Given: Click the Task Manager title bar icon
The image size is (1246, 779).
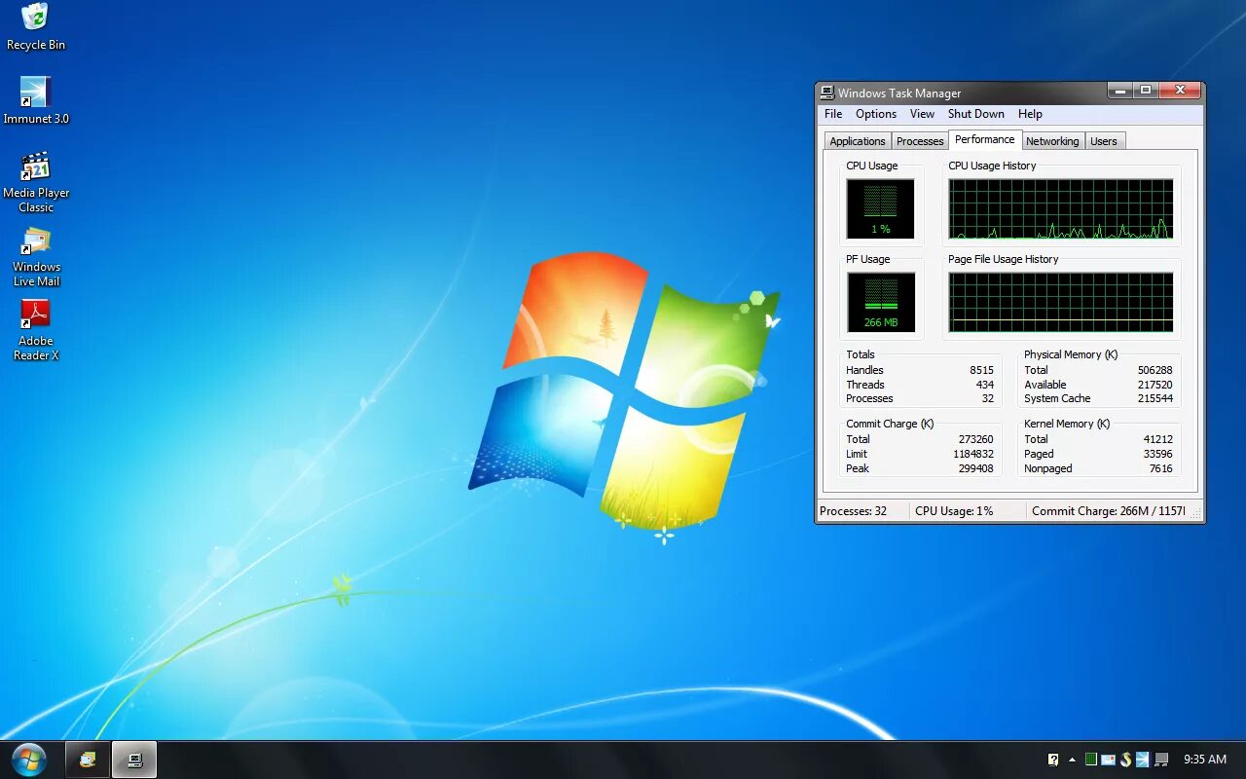Looking at the screenshot, I should (827, 93).
